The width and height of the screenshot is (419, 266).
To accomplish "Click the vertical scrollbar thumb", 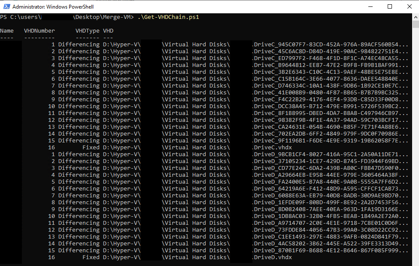I will pyautogui.click(x=416, y=24).
